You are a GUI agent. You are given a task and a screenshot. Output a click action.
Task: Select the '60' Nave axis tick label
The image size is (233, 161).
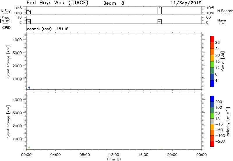tap(208, 17)
